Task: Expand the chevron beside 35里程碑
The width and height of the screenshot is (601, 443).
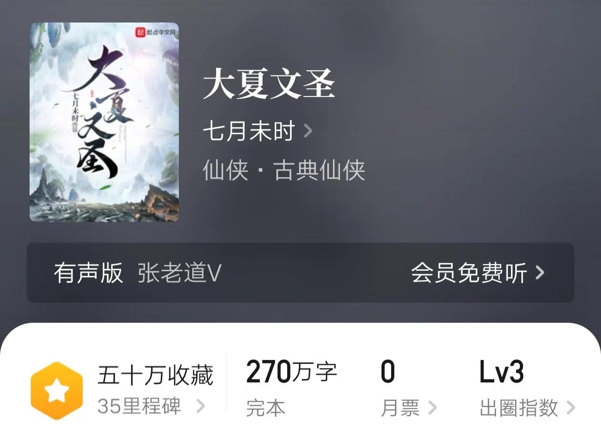Action: pyautogui.click(x=201, y=406)
